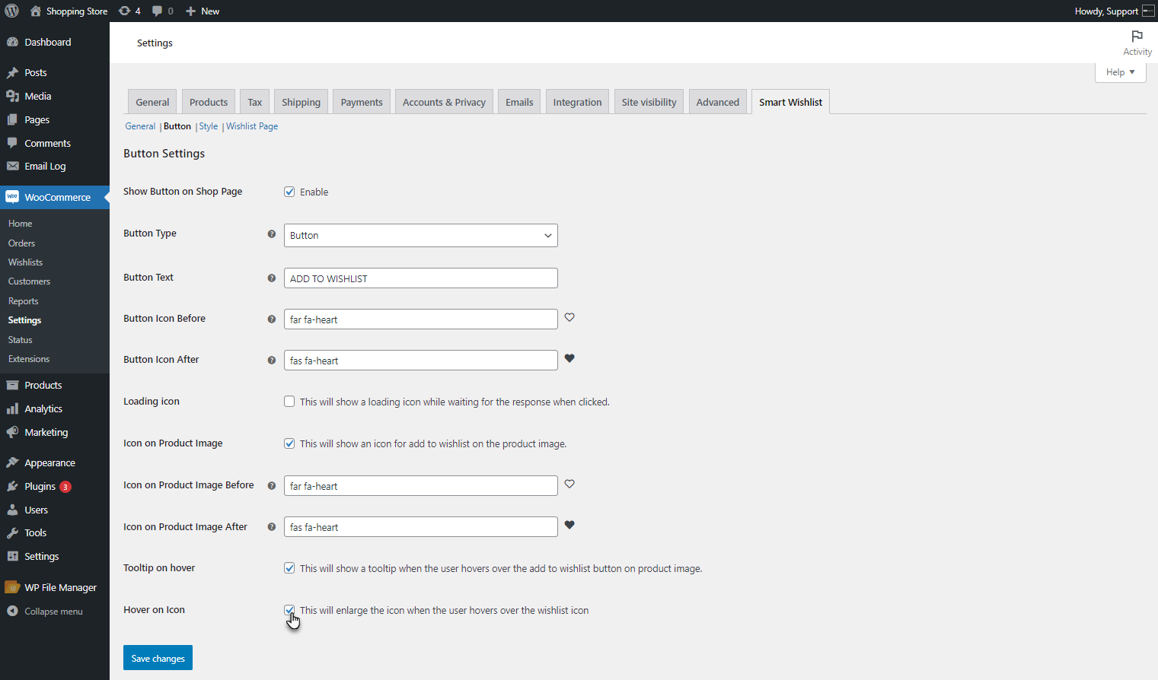Screen dimensions: 1158x680
Task: Click outline heart preview beside Button Icon Before
Action: pos(569,317)
